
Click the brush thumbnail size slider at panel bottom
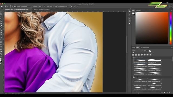145,93
